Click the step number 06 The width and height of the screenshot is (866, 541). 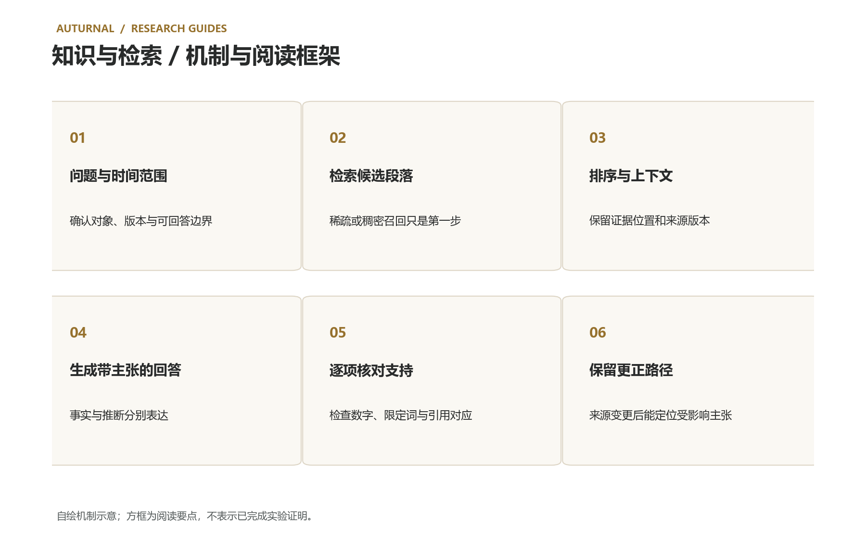click(x=598, y=333)
